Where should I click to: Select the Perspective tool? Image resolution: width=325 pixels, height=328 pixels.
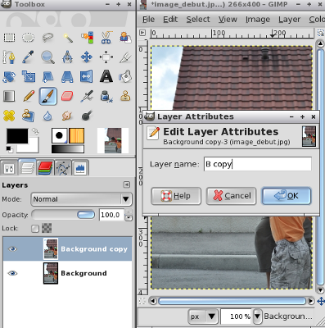67,76
